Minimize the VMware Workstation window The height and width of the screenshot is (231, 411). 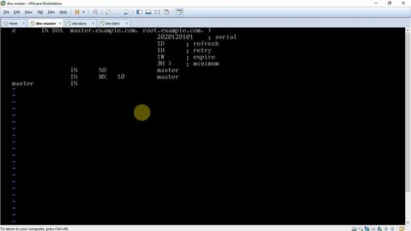pos(376,3)
